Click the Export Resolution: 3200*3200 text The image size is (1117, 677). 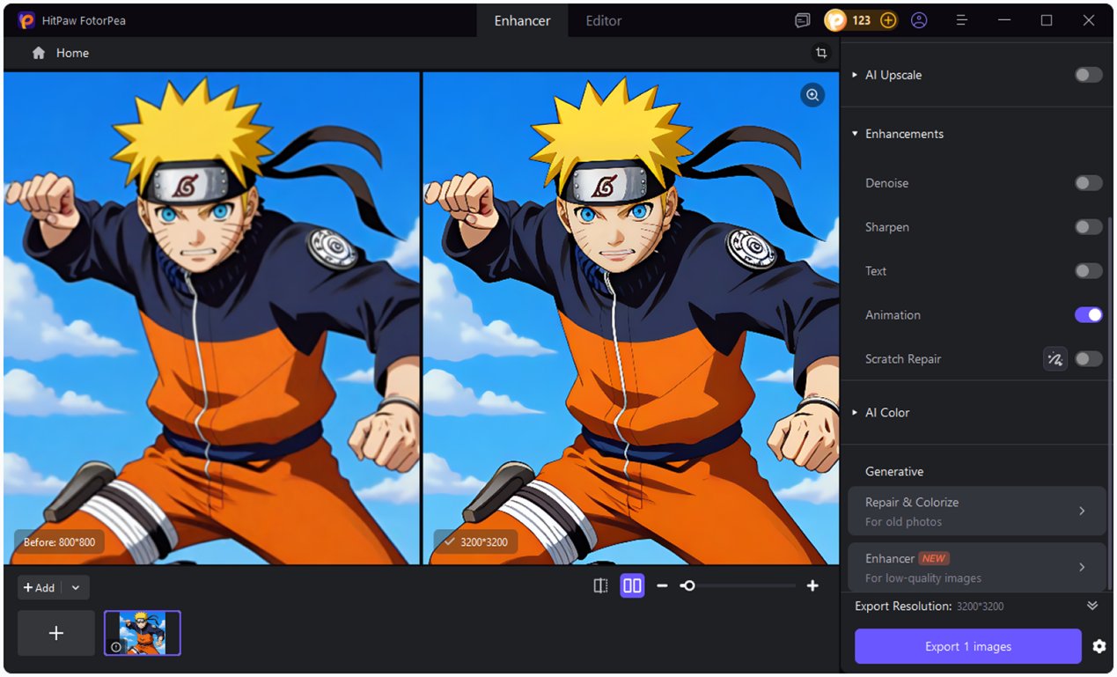(x=930, y=606)
